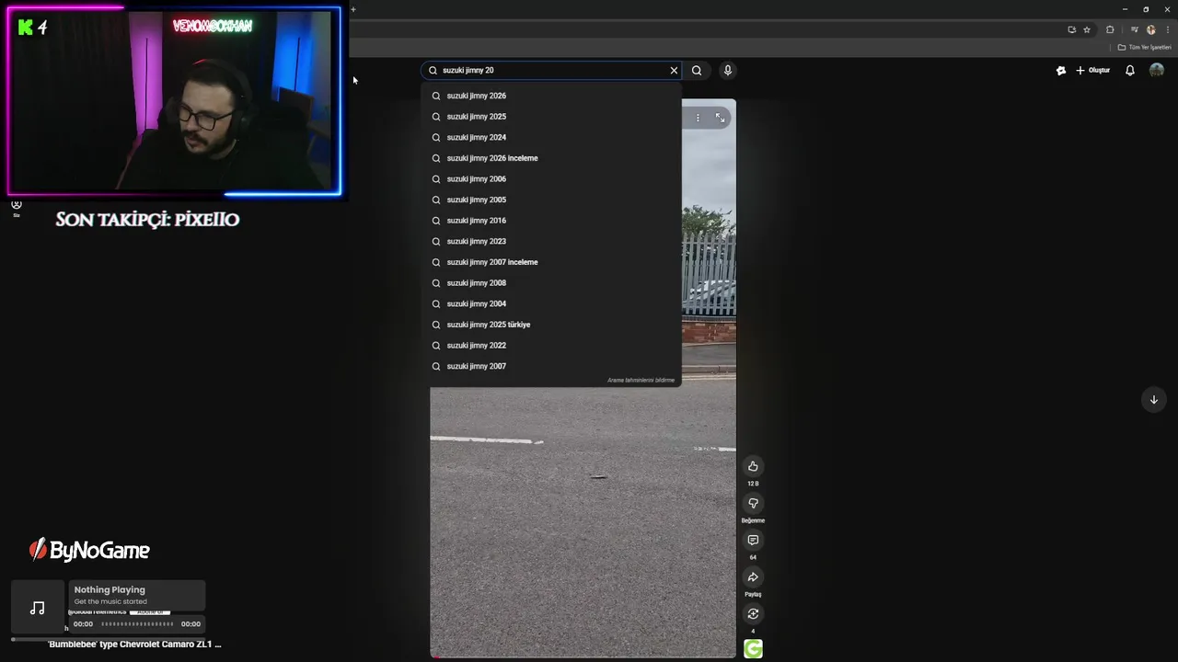Bookmark this page with the star icon

(1087, 29)
